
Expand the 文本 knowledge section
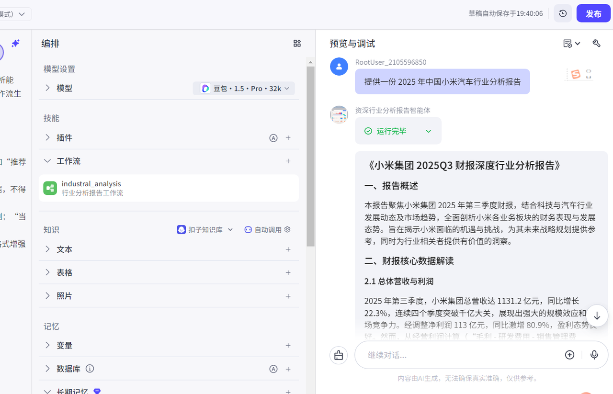(47, 249)
